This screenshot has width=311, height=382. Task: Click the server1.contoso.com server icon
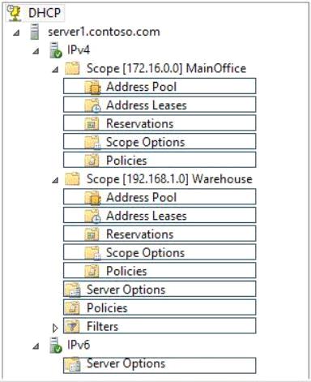coord(35,32)
